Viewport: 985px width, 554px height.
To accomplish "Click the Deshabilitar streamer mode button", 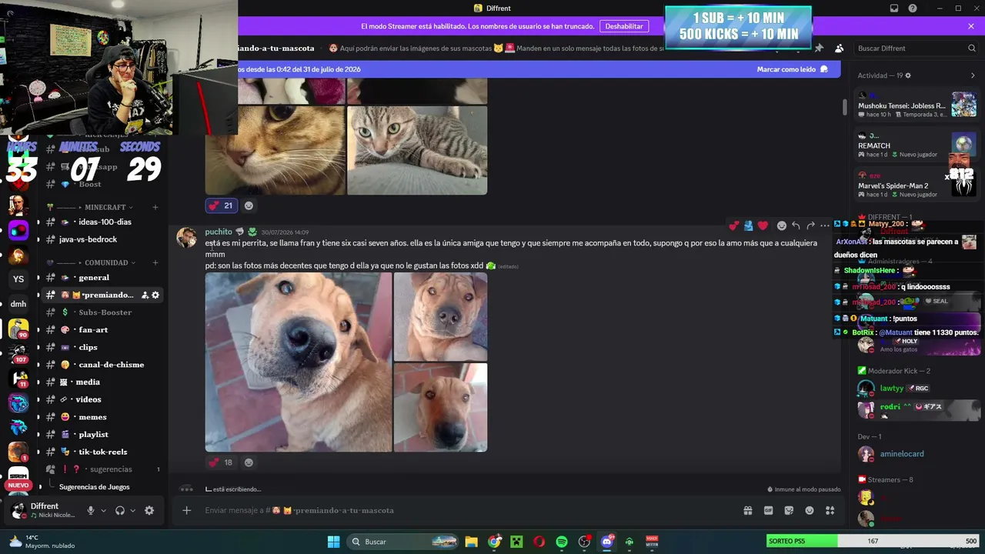I will coord(624,26).
